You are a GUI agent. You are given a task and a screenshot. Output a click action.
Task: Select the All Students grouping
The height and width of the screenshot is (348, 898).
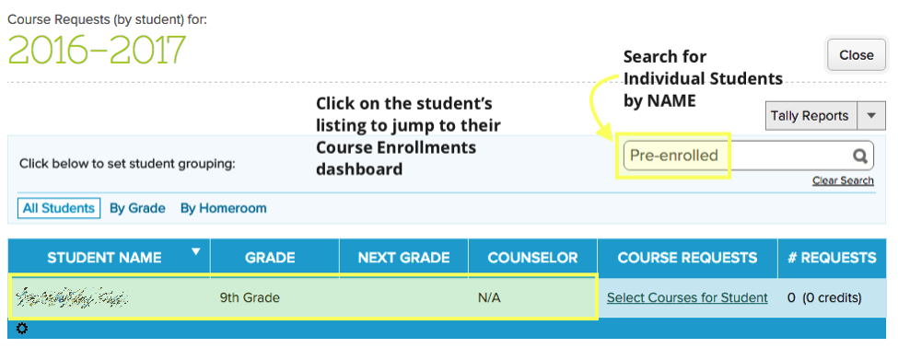tap(58, 208)
